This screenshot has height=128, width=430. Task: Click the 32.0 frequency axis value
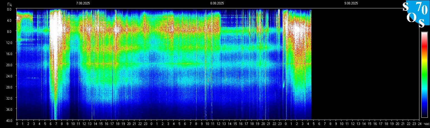click(9, 98)
